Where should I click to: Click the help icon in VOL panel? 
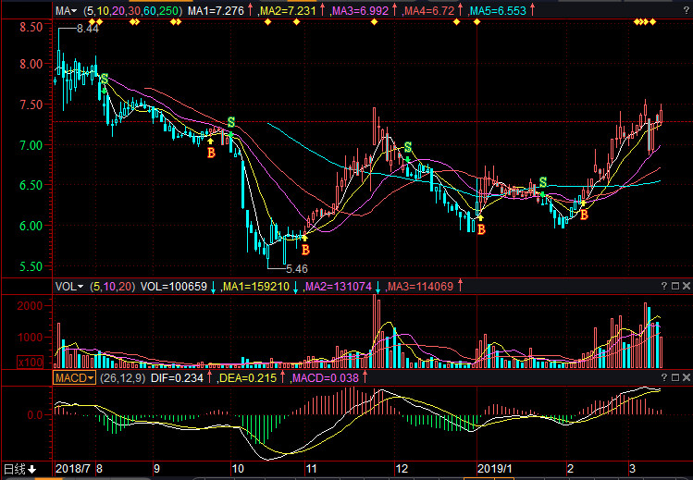click(x=664, y=287)
